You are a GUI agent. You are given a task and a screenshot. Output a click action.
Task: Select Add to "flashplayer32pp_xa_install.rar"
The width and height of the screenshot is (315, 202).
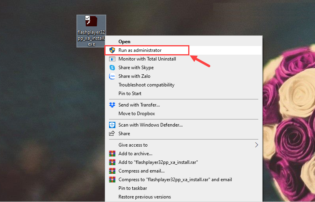(x=183, y=162)
